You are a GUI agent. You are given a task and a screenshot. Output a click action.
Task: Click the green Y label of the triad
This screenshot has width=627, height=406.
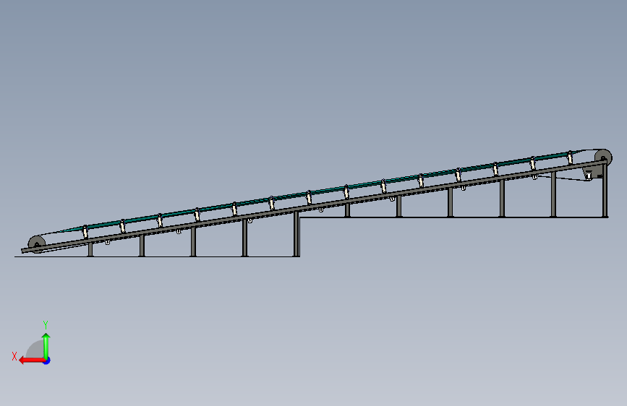click(46, 325)
